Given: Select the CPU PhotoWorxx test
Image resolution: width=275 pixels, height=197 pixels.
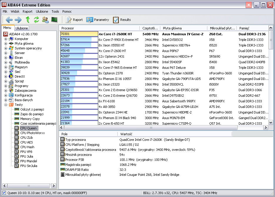Looking at the screenshot, I should pyautogui.click(x=32, y=133).
